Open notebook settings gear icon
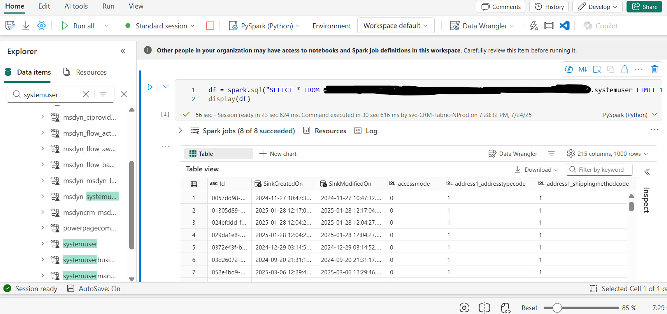The width and height of the screenshot is (667, 314). coord(41,26)
